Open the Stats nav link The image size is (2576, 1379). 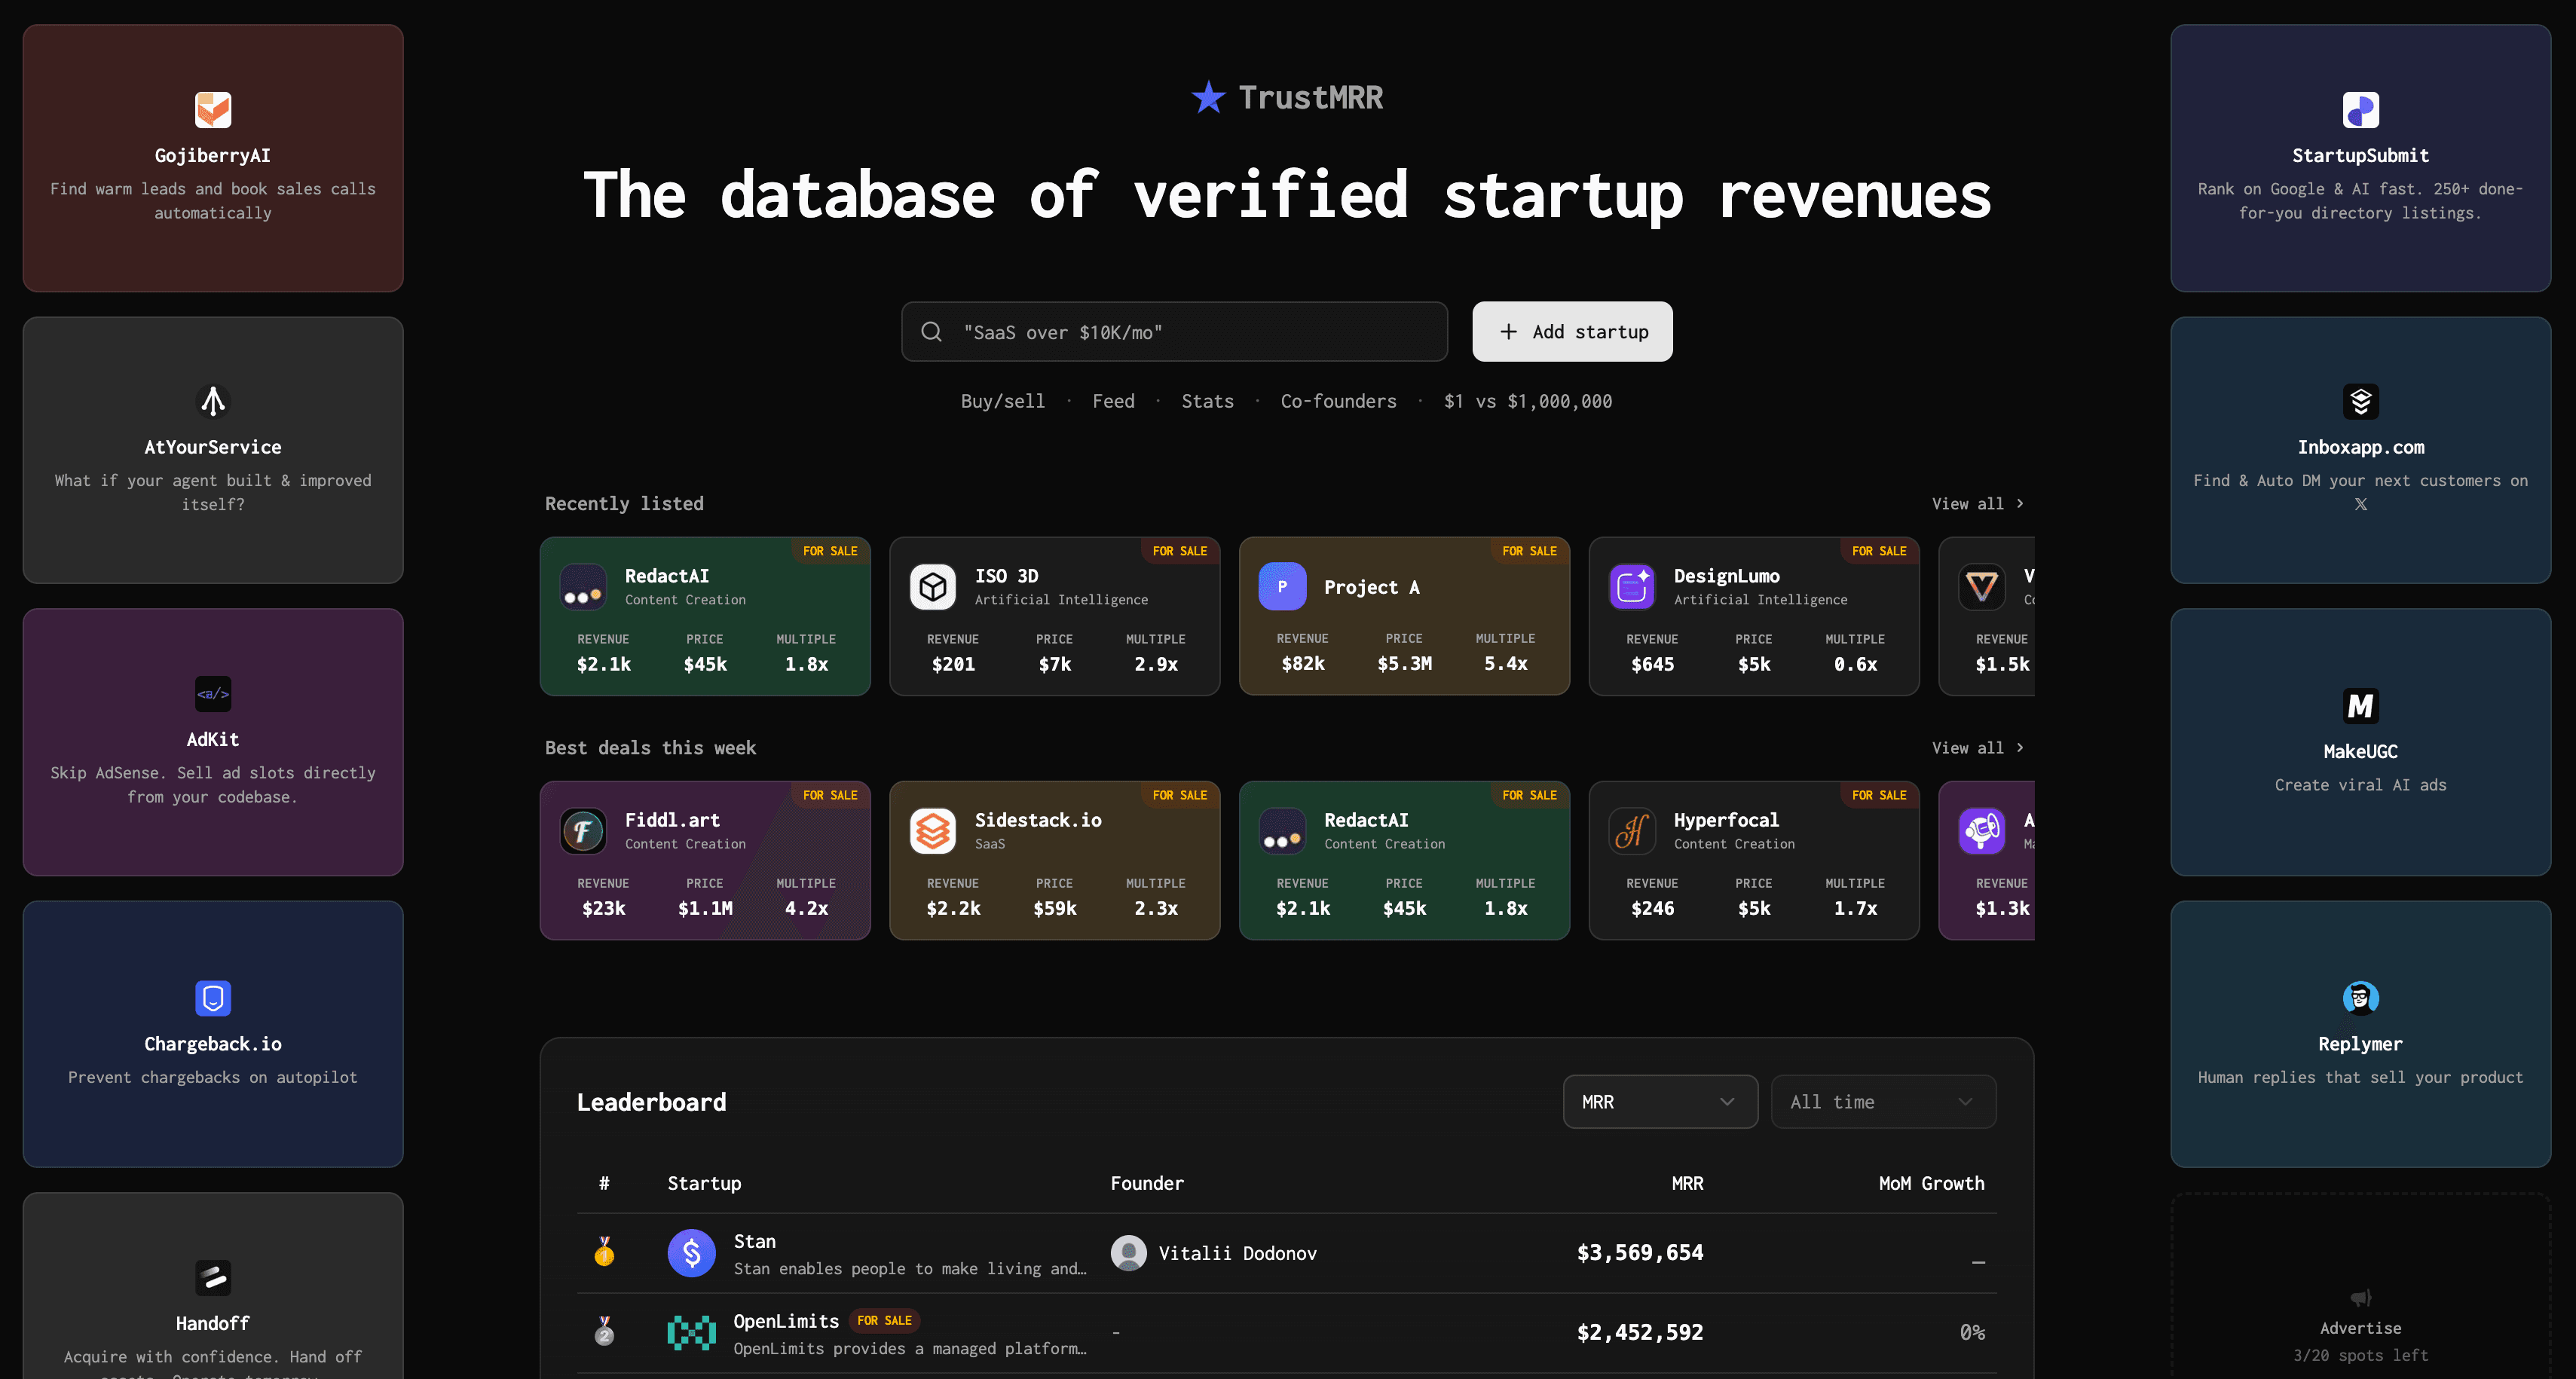tap(1208, 401)
